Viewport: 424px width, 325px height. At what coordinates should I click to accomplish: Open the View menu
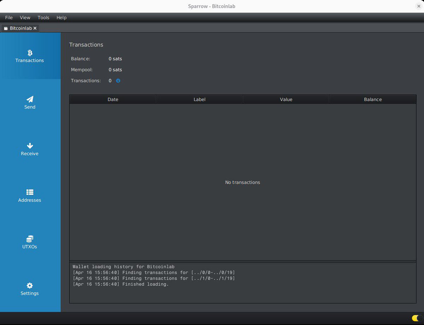pos(25,17)
